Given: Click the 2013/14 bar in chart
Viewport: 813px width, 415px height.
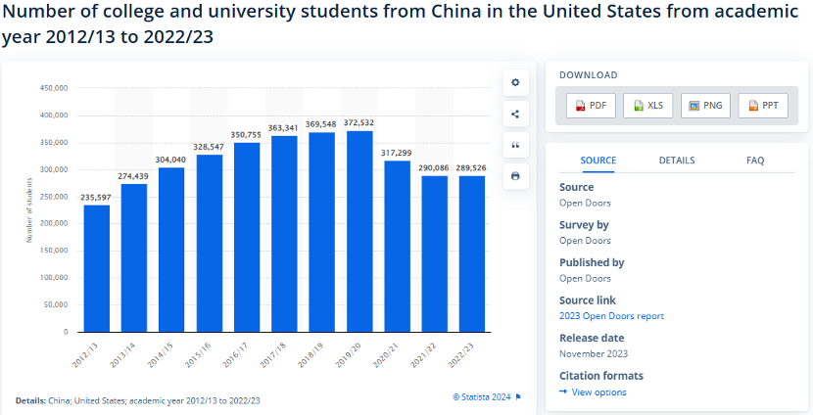Looking at the screenshot, I should 134,258.
